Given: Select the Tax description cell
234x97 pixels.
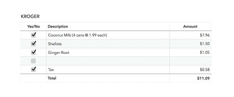Looking at the screenshot, I should pyautogui.click(x=108, y=70).
